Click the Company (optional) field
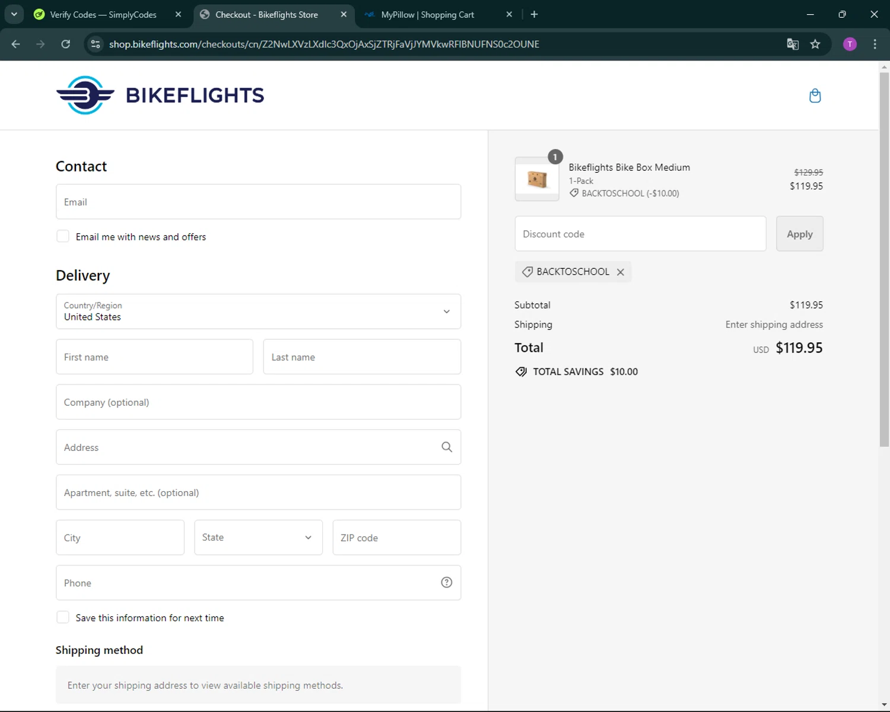Screen dimensions: 890x712 258,402
